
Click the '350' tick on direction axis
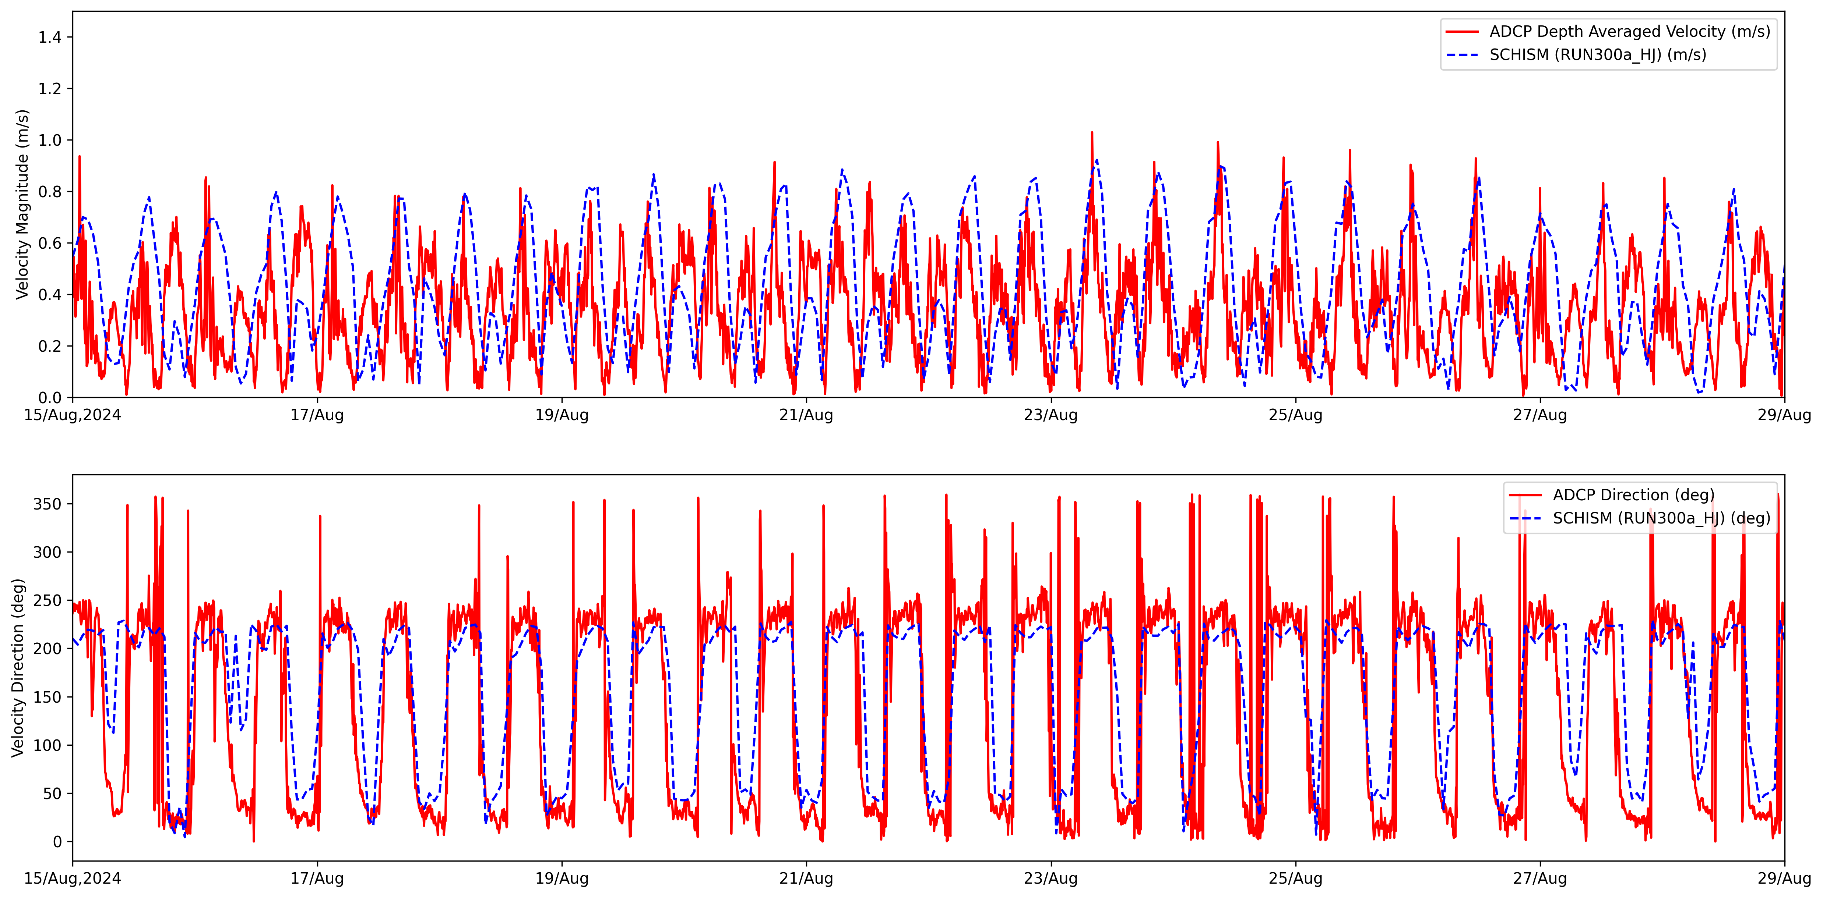coord(47,504)
